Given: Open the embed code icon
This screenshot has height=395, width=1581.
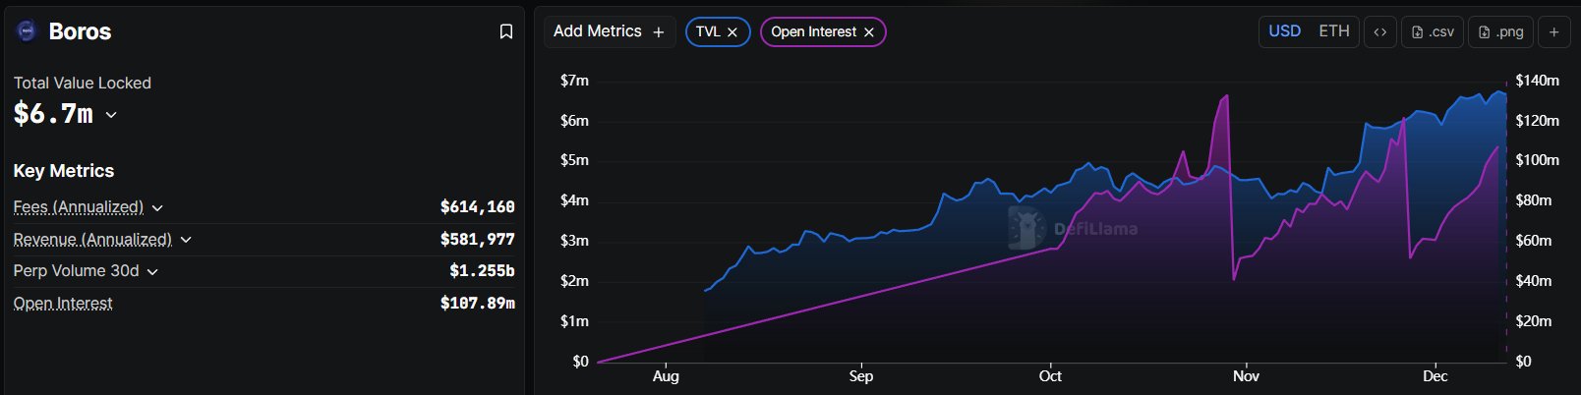Looking at the screenshot, I should [x=1380, y=31].
